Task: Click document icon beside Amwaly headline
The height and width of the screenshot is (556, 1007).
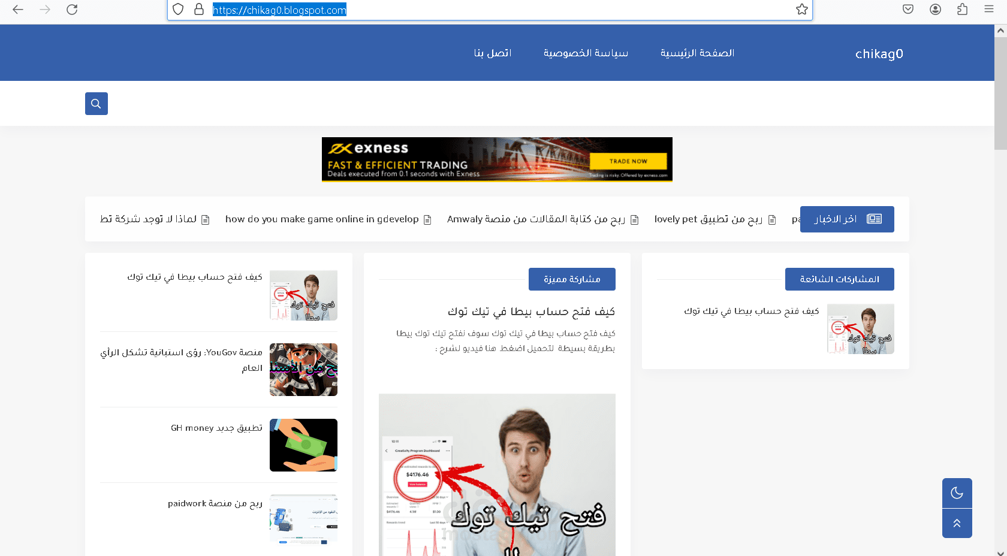Action: [x=635, y=220]
